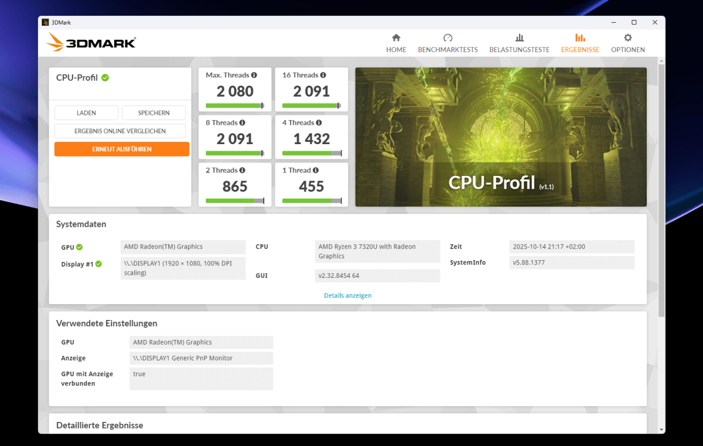Click the verification badge next to Display #1
Image resolution: width=703 pixels, height=446 pixels.
98,264
